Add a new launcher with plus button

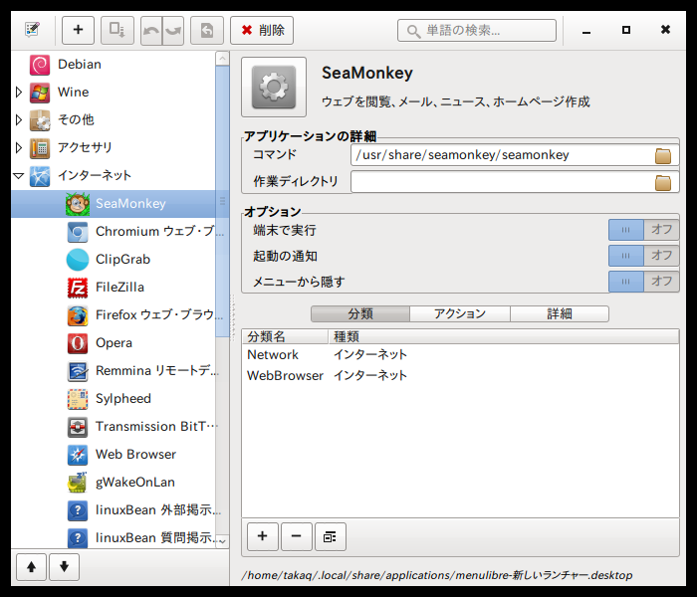pyautogui.click(x=79, y=30)
